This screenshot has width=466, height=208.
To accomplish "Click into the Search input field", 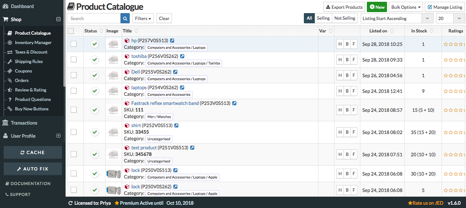I will coord(94,18).
